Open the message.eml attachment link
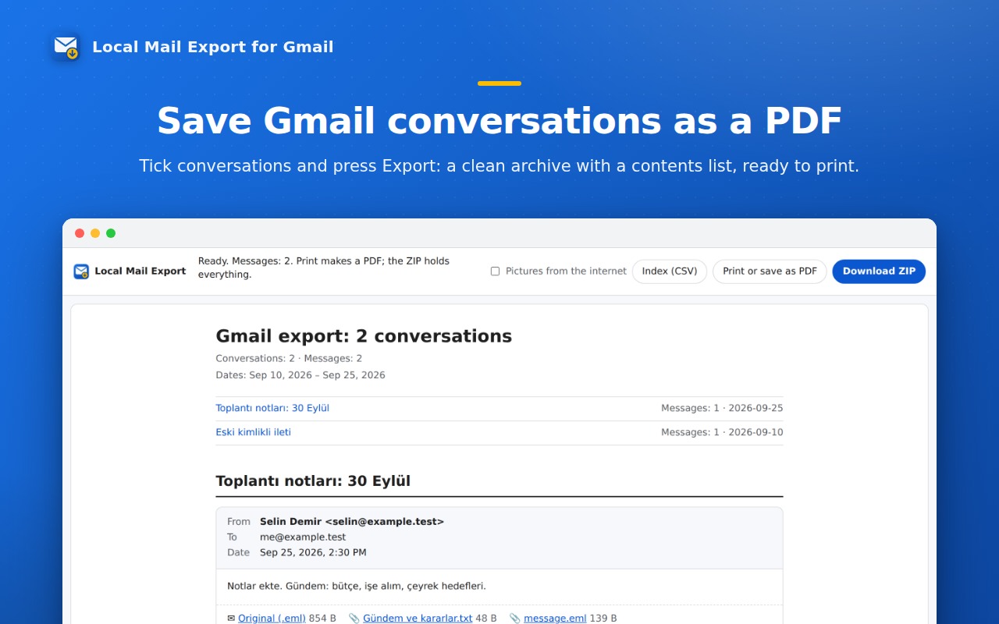 (x=555, y=618)
